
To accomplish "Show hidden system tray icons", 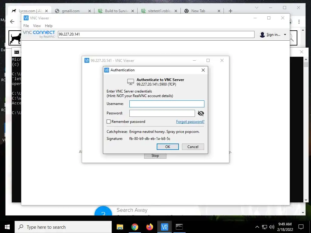I will coord(257,227).
